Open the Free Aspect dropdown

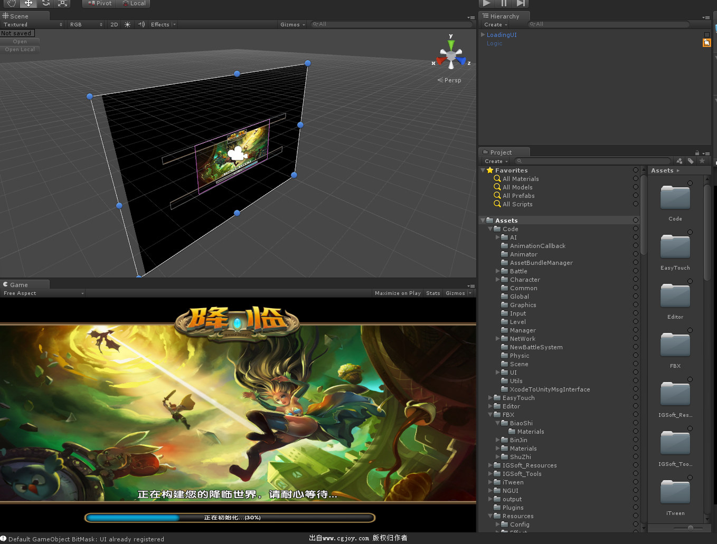(43, 293)
